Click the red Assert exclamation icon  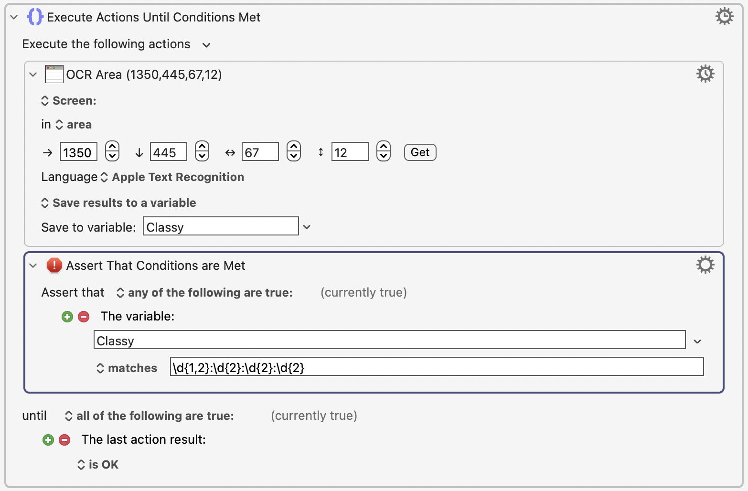click(54, 265)
